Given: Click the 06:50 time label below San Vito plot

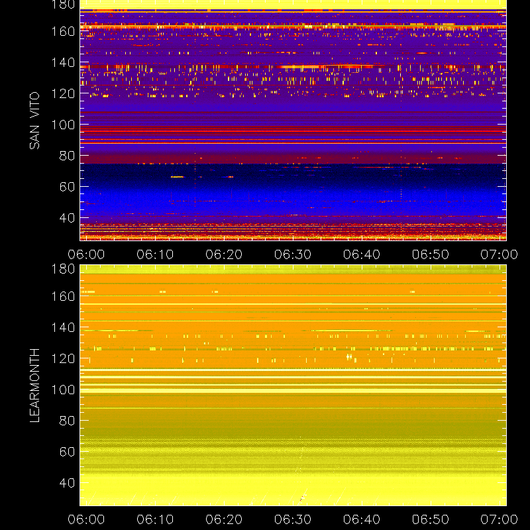Looking at the screenshot, I should (x=430, y=254).
